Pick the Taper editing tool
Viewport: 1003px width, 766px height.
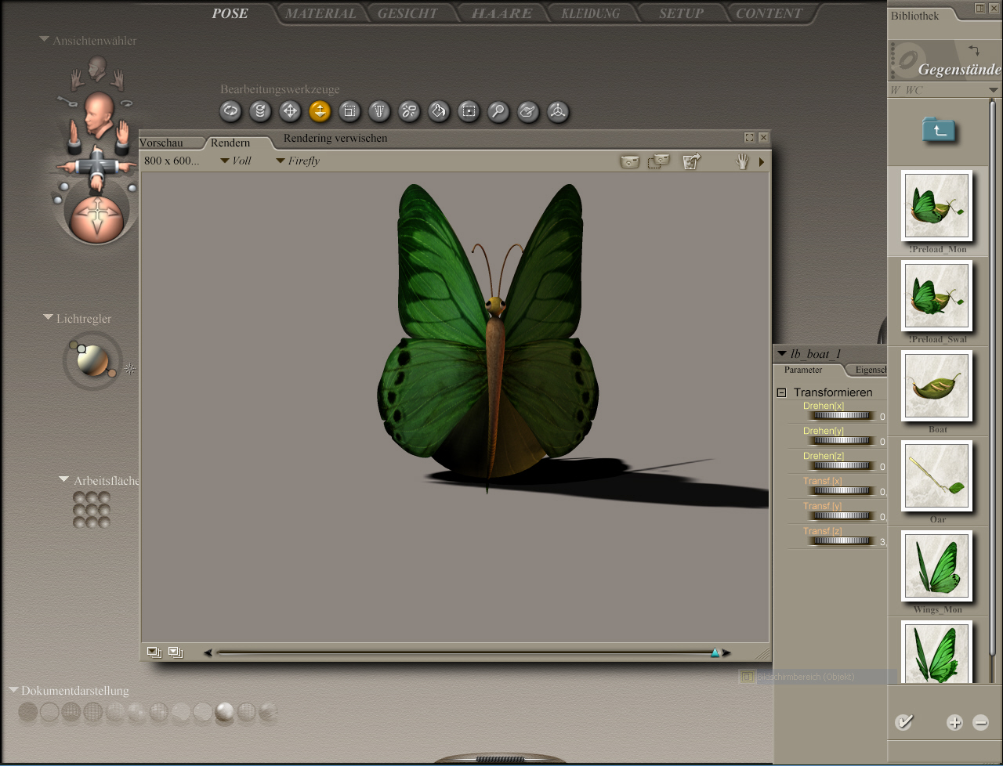[x=379, y=111]
